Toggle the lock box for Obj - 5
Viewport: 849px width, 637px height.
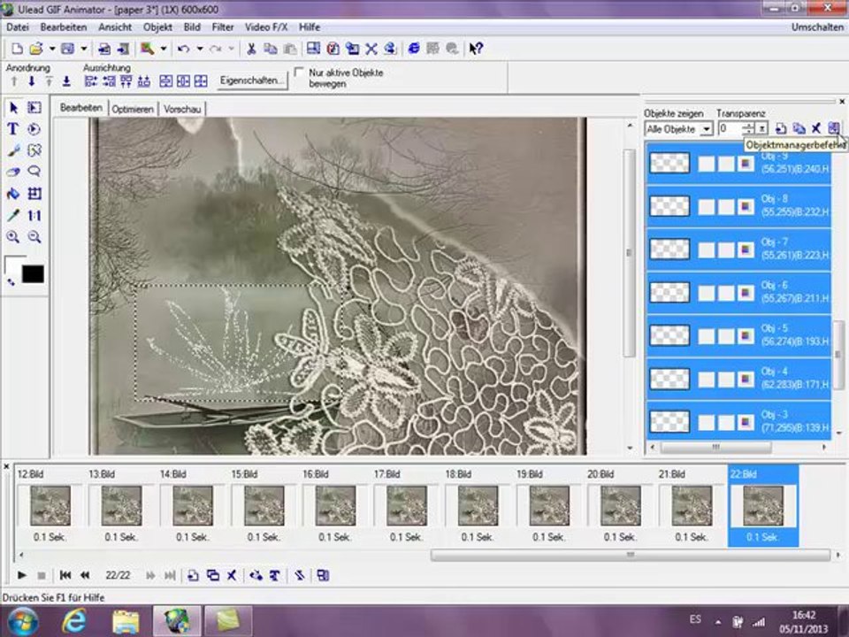(x=726, y=336)
